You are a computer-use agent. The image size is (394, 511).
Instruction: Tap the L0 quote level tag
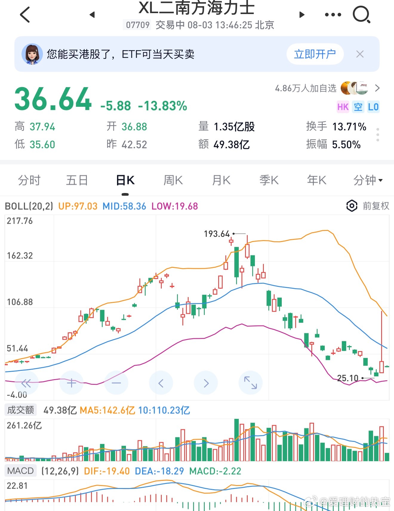pos(373,107)
